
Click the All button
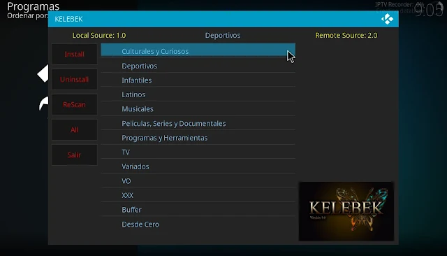pyautogui.click(x=75, y=129)
